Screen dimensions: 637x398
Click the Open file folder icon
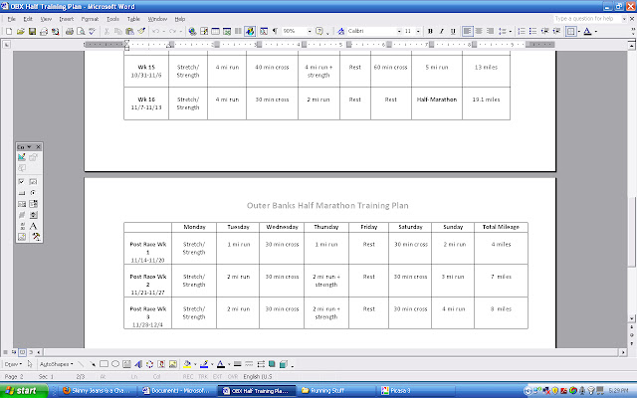[x=21, y=31]
